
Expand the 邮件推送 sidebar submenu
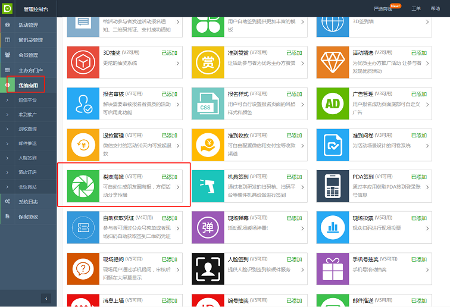(x=27, y=143)
